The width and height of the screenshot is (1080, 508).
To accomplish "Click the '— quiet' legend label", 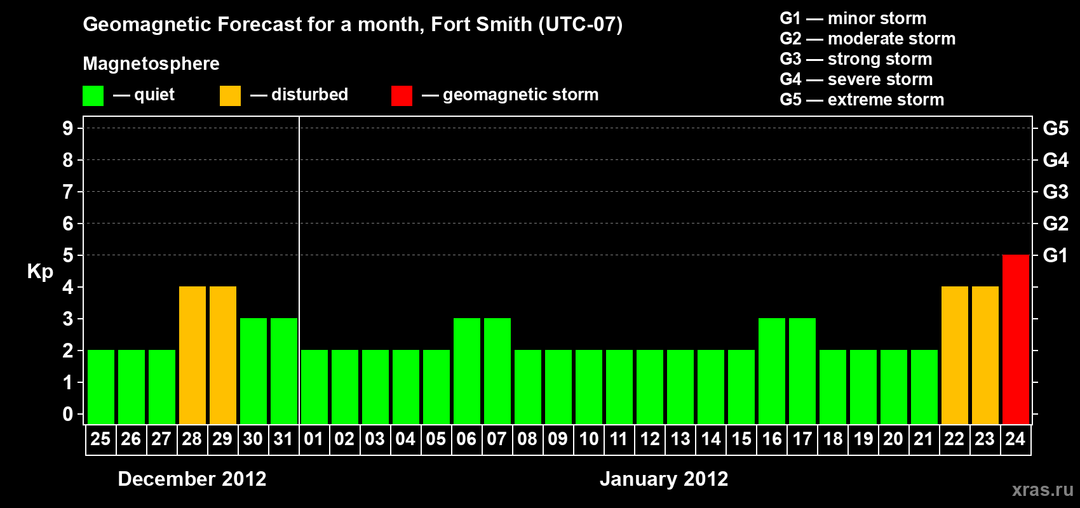I will pos(144,95).
